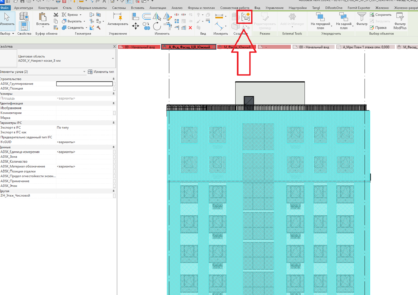
Task: Open the Цветовая область type selector dropdown
Action: click(x=113, y=58)
